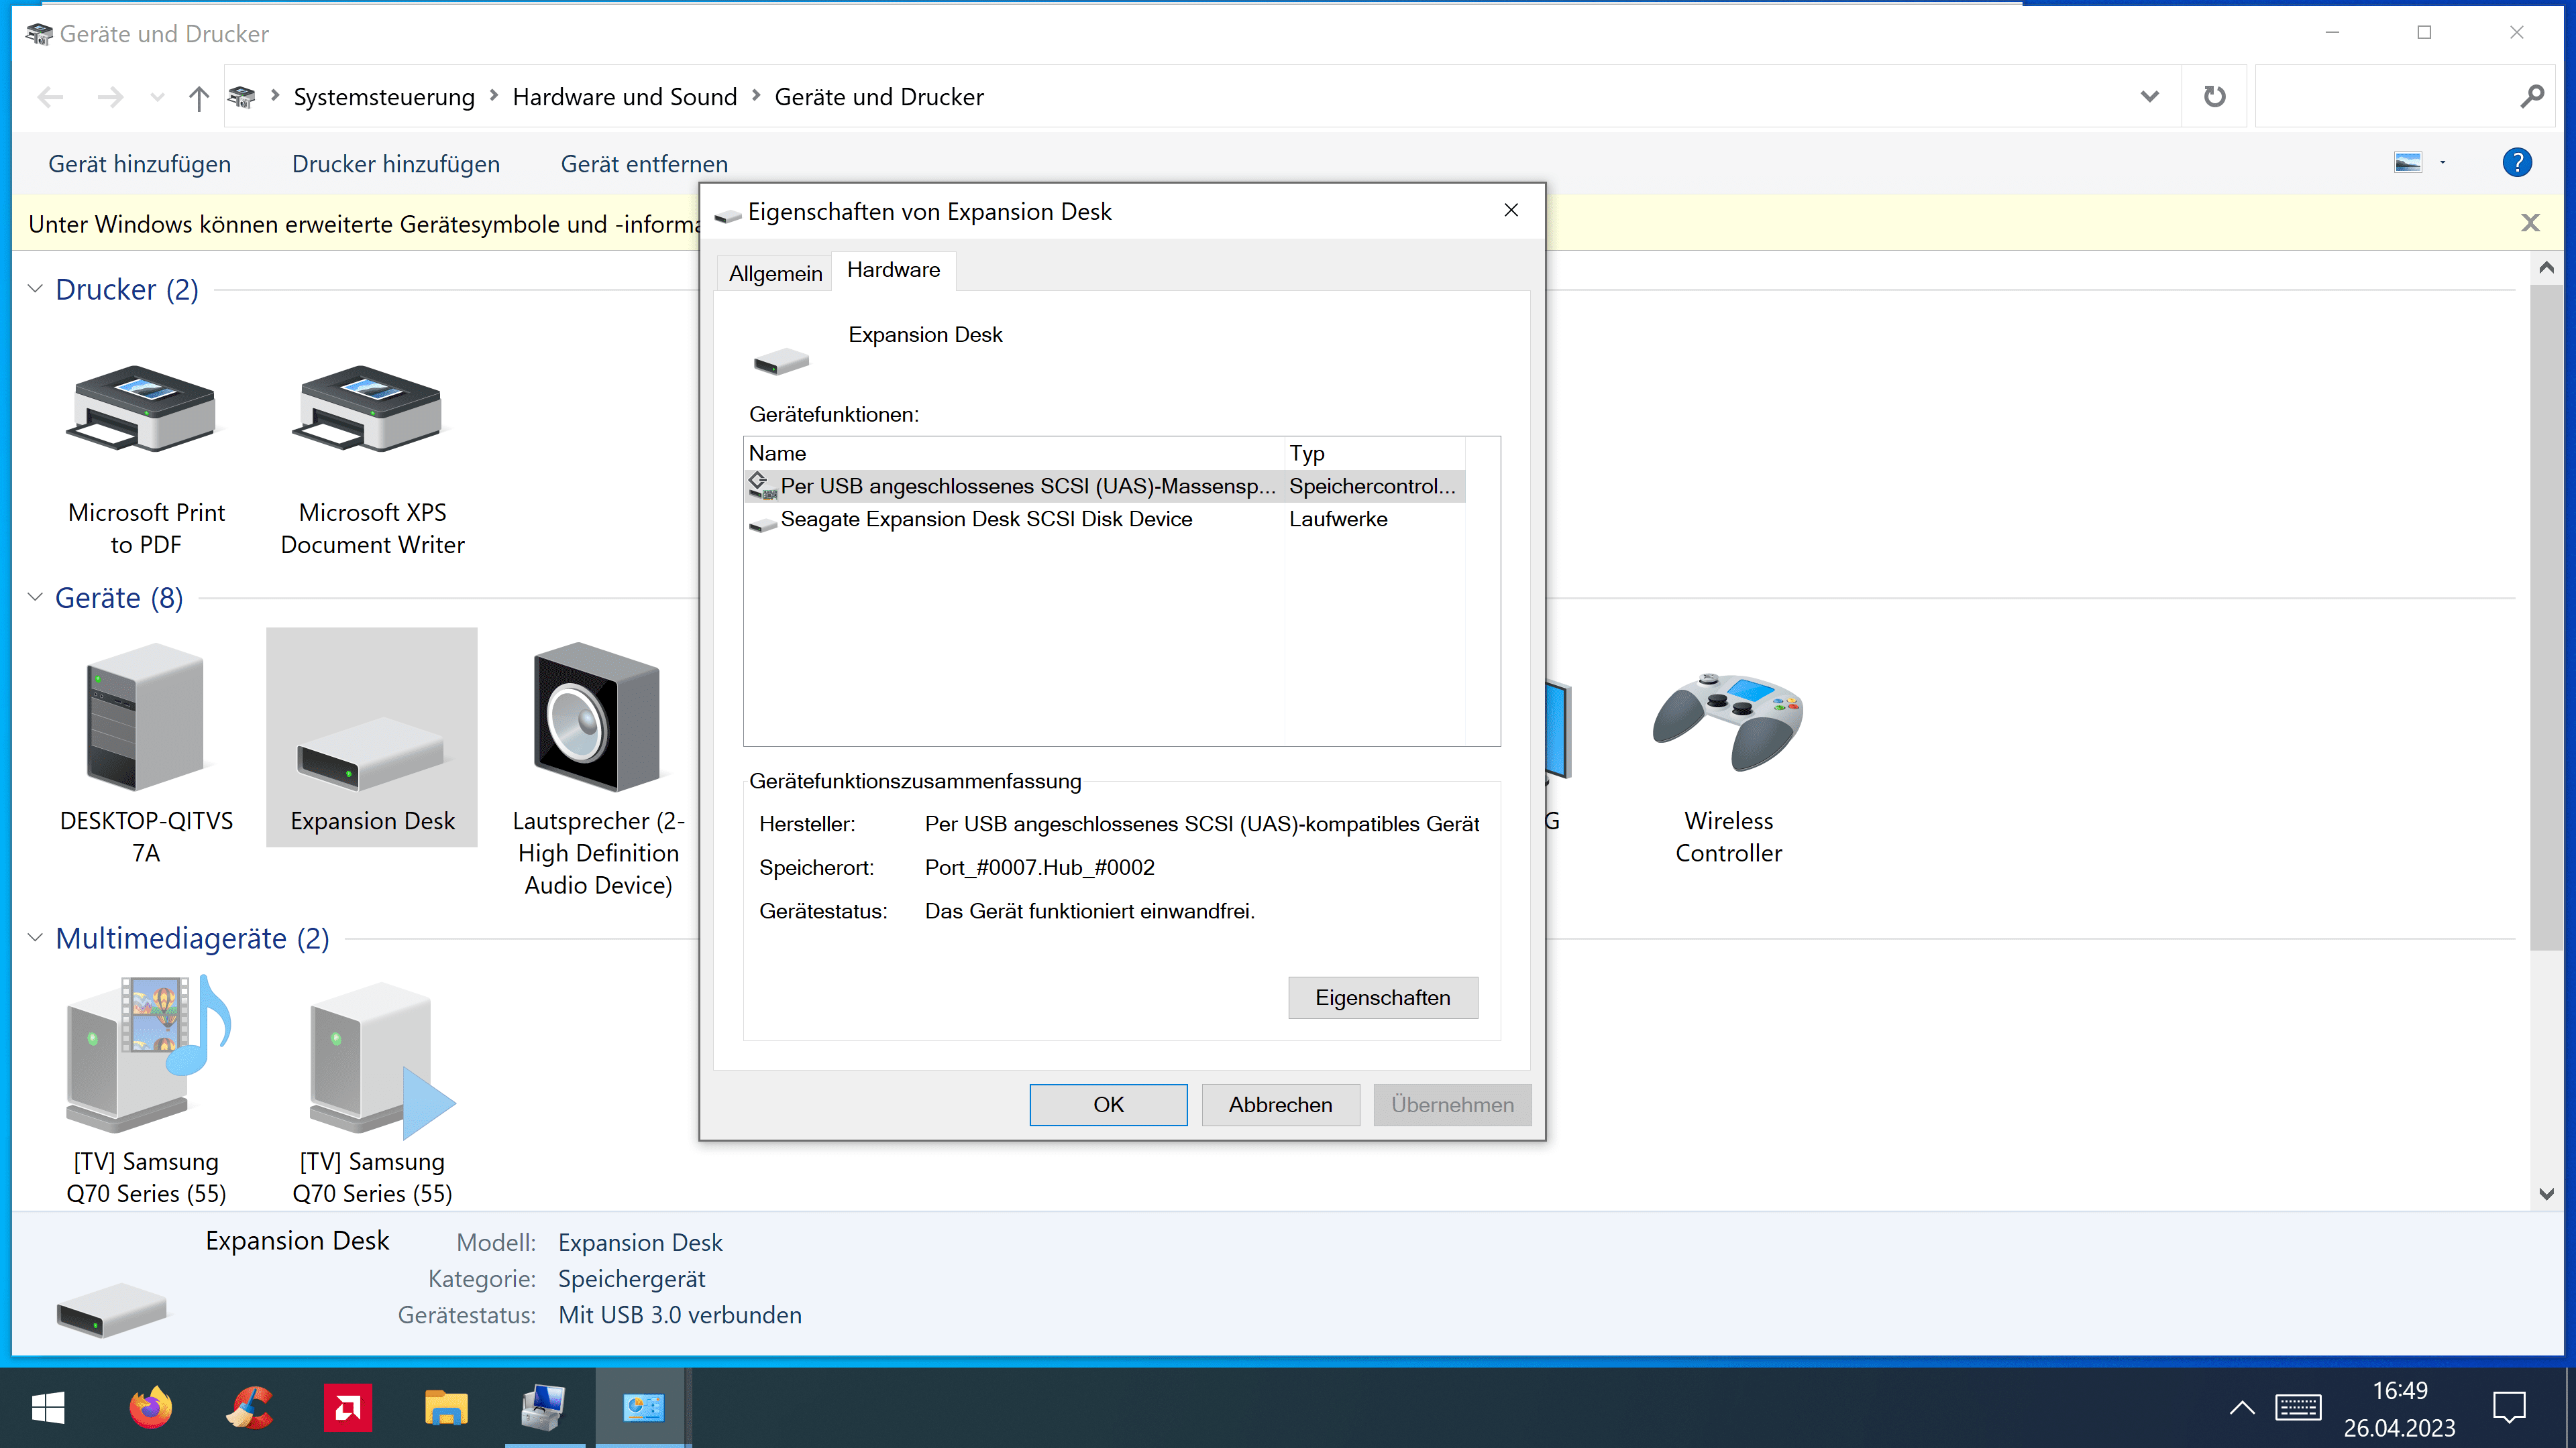This screenshot has height=1448, width=2576.
Task: Click the up arrow navigation icon
Action: (198, 98)
